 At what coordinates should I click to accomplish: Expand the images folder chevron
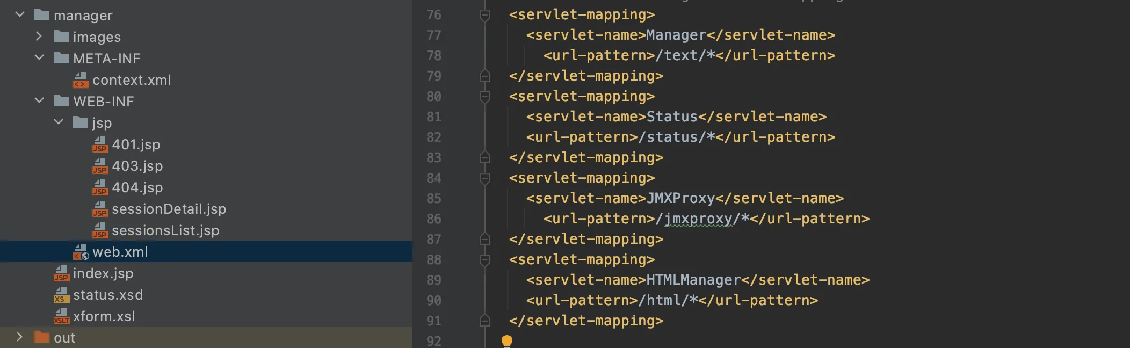[39, 36]
